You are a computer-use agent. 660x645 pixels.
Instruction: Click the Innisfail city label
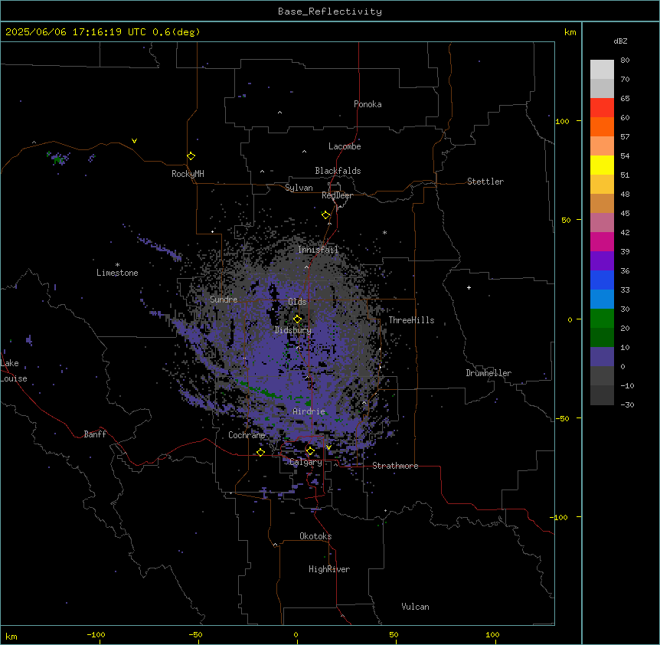(x=319, y=250)
